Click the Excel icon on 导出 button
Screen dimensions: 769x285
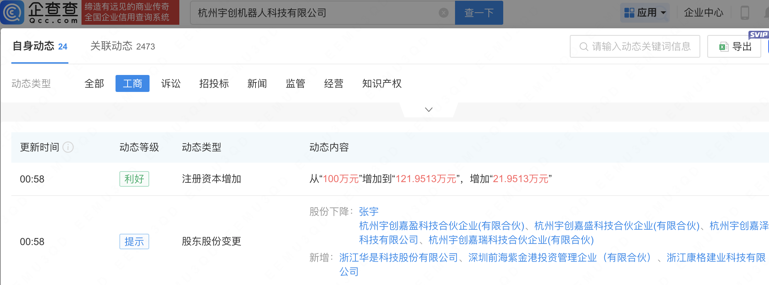[x=723, y=47]
